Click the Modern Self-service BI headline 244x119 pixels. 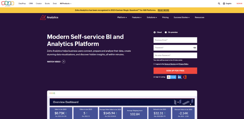click(85, 40)
